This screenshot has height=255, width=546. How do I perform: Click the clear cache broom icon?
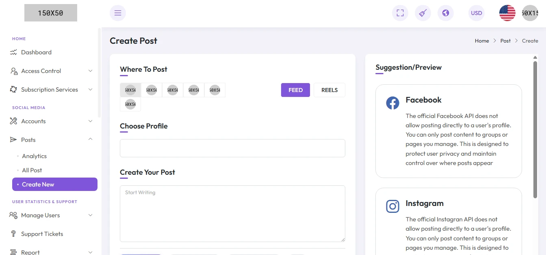pos(423,13)
